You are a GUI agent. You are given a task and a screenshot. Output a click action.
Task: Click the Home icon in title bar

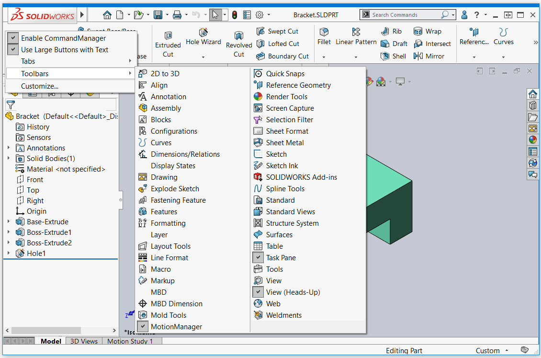(107, 15)
